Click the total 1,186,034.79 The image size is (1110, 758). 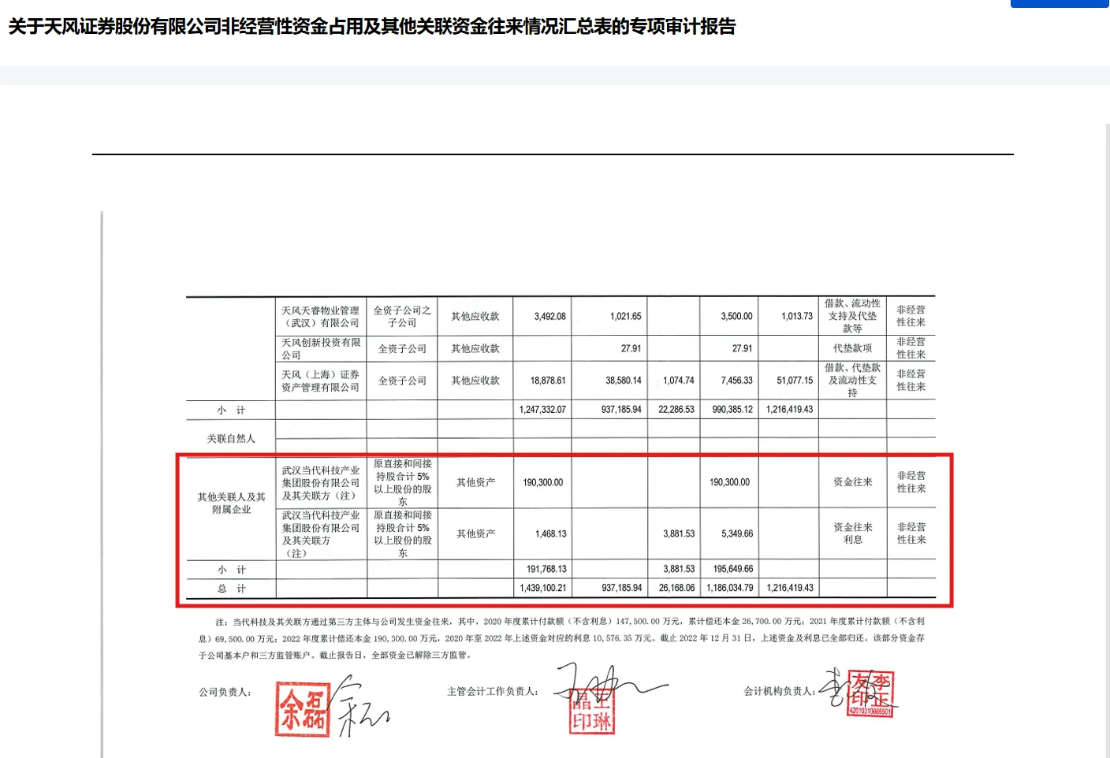click(x=730, y=588)
